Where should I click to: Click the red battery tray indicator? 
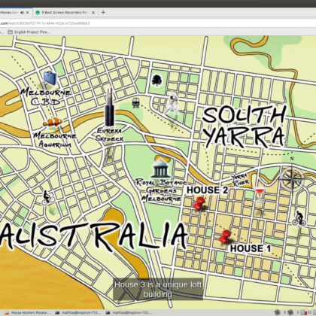click(306, 313)
